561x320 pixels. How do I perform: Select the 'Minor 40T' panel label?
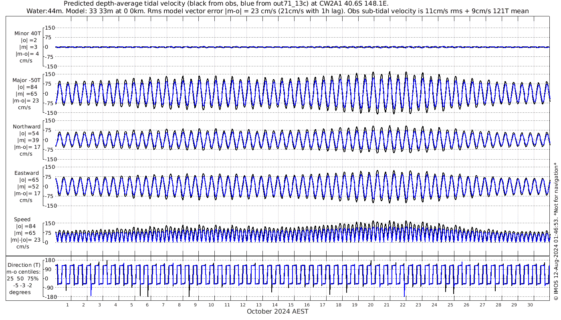[27, 33]
